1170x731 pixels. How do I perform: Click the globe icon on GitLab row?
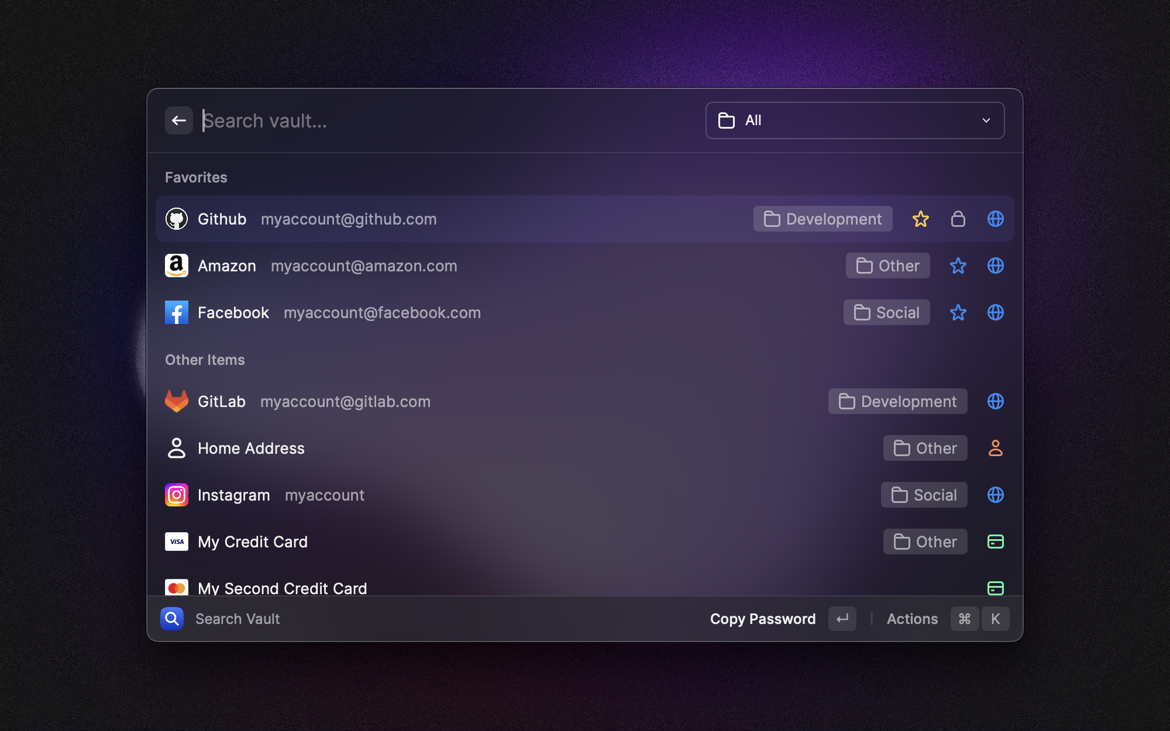coord(995,401)
